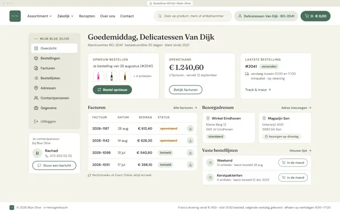Focus the product search field
The height and width of the screenshot is (213, 340).
(x=193, y=16)
